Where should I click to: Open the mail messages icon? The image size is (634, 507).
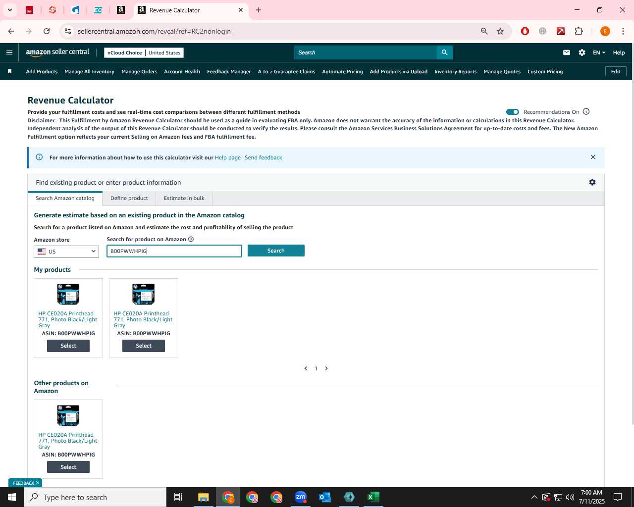pos(567,52)
